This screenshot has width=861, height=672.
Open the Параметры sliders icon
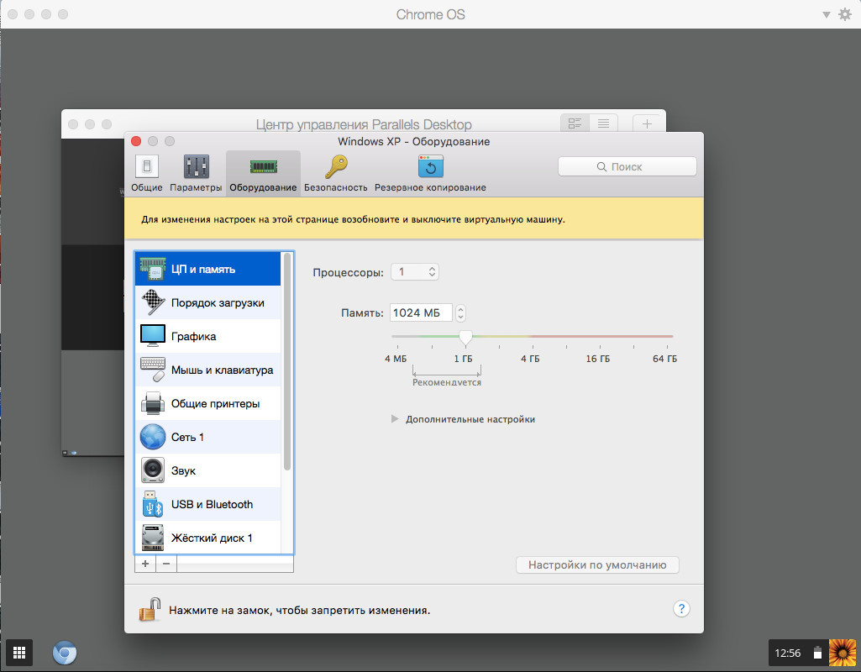tap(196, 166)
